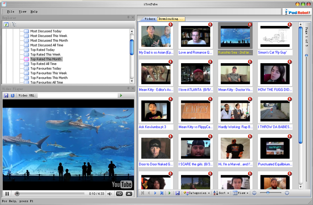This screenshot has height=205, width=313.
Task: Click the green play button in bottom toolbar
Action: [x=169, y=193]
